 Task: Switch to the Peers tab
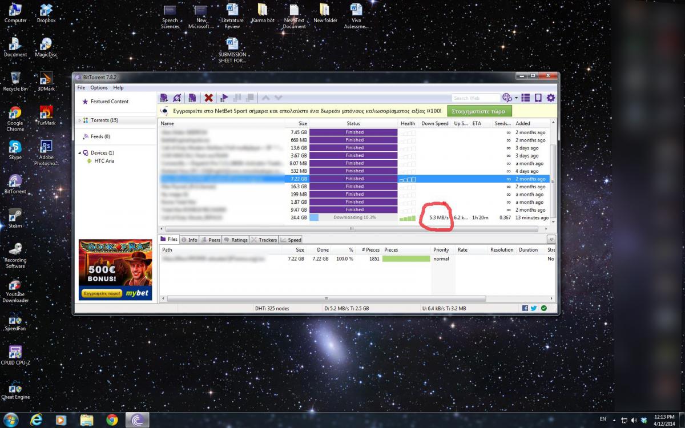[211, 240]
